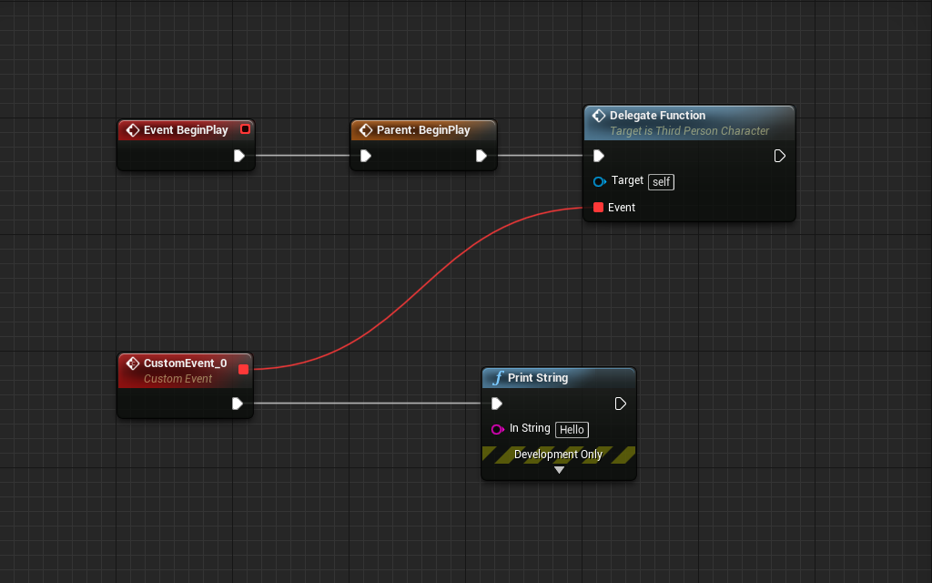This screenshot has width=932, height=583.
Task: Click the Event pin label text
Action: click(x=622, y=207)
